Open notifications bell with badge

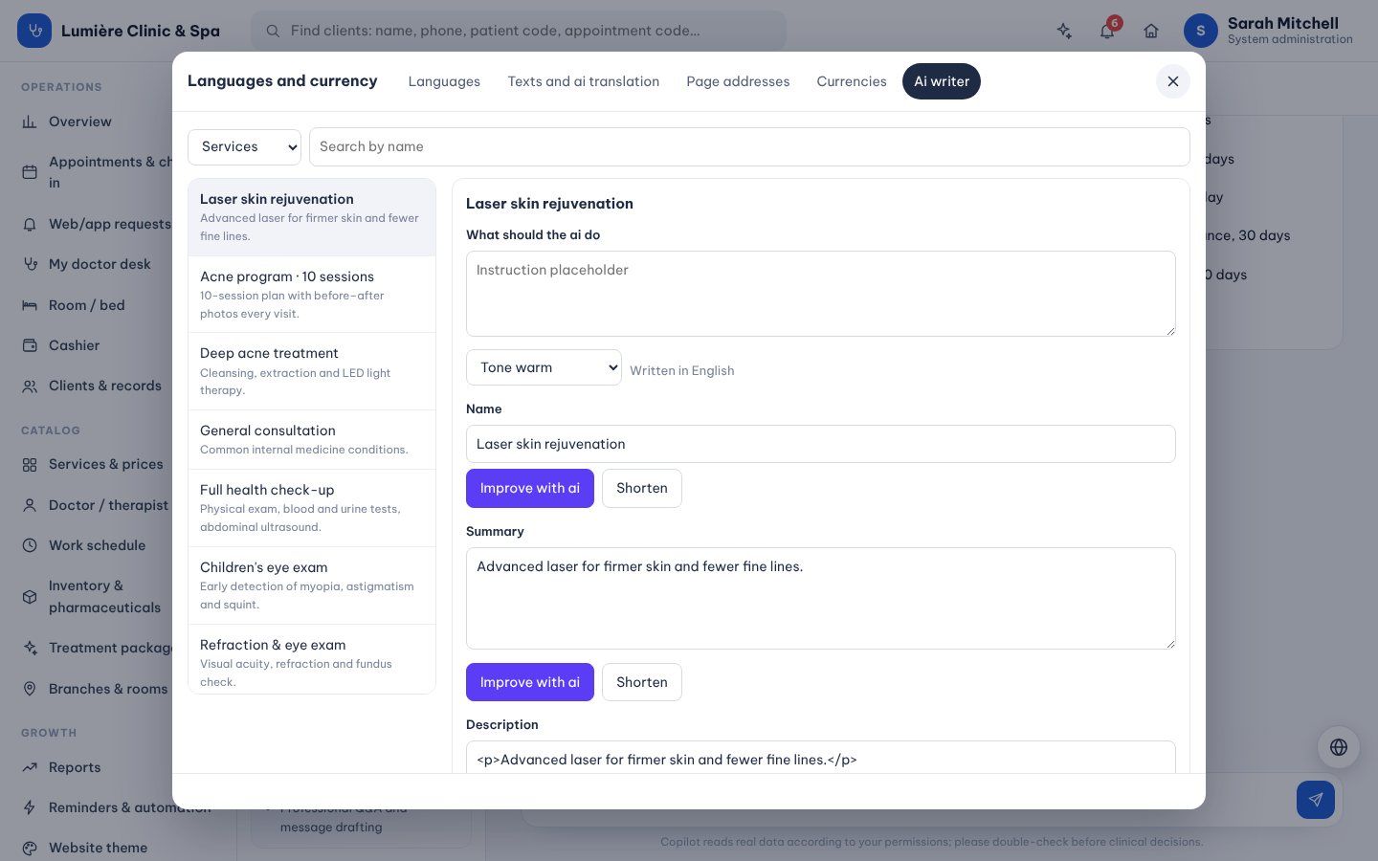pos(1107,31)
